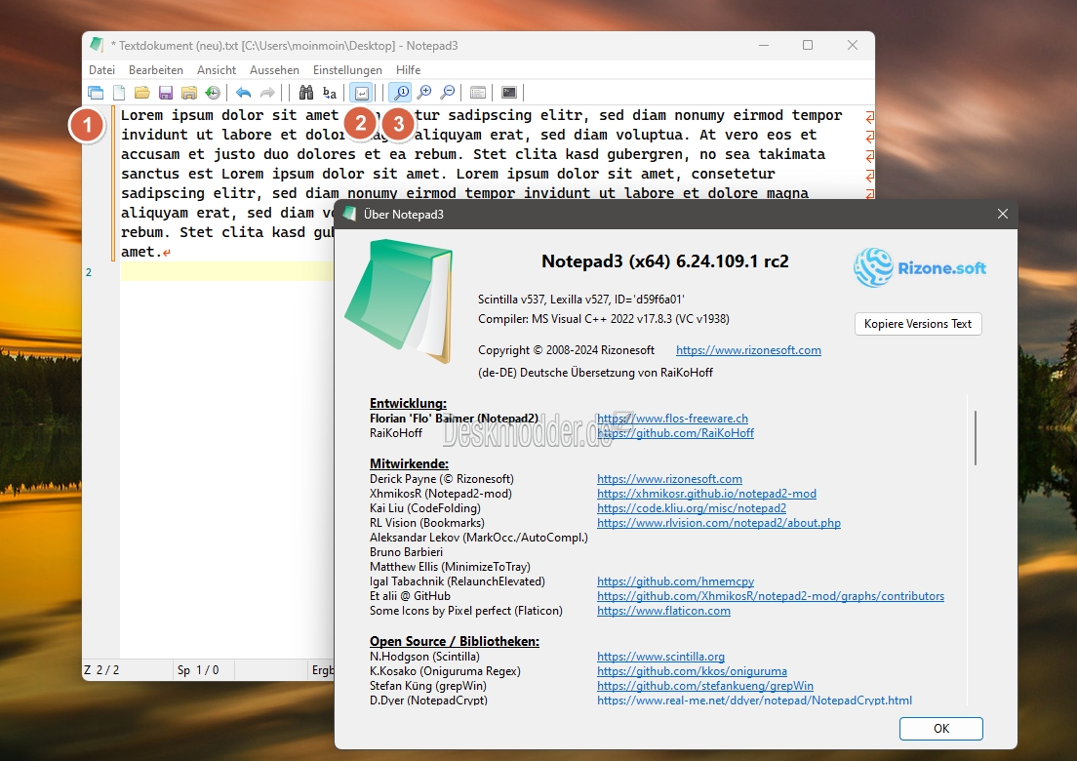This screenshot has height=761, width=1077.
Task: Follow the flos-freeware.ch link
Action: (672, 419)
